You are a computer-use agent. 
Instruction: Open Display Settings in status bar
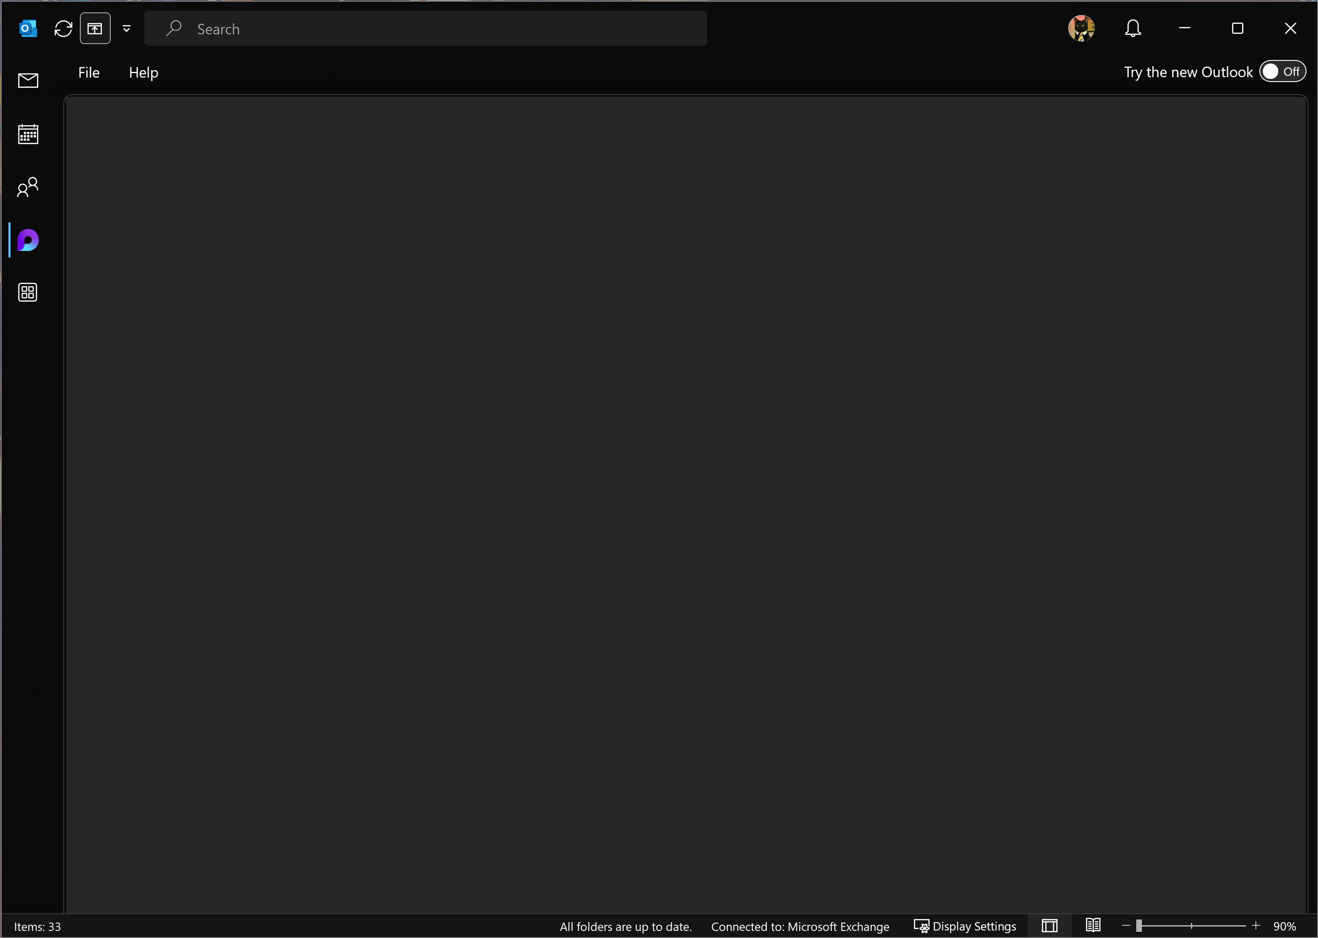(965, 927)
